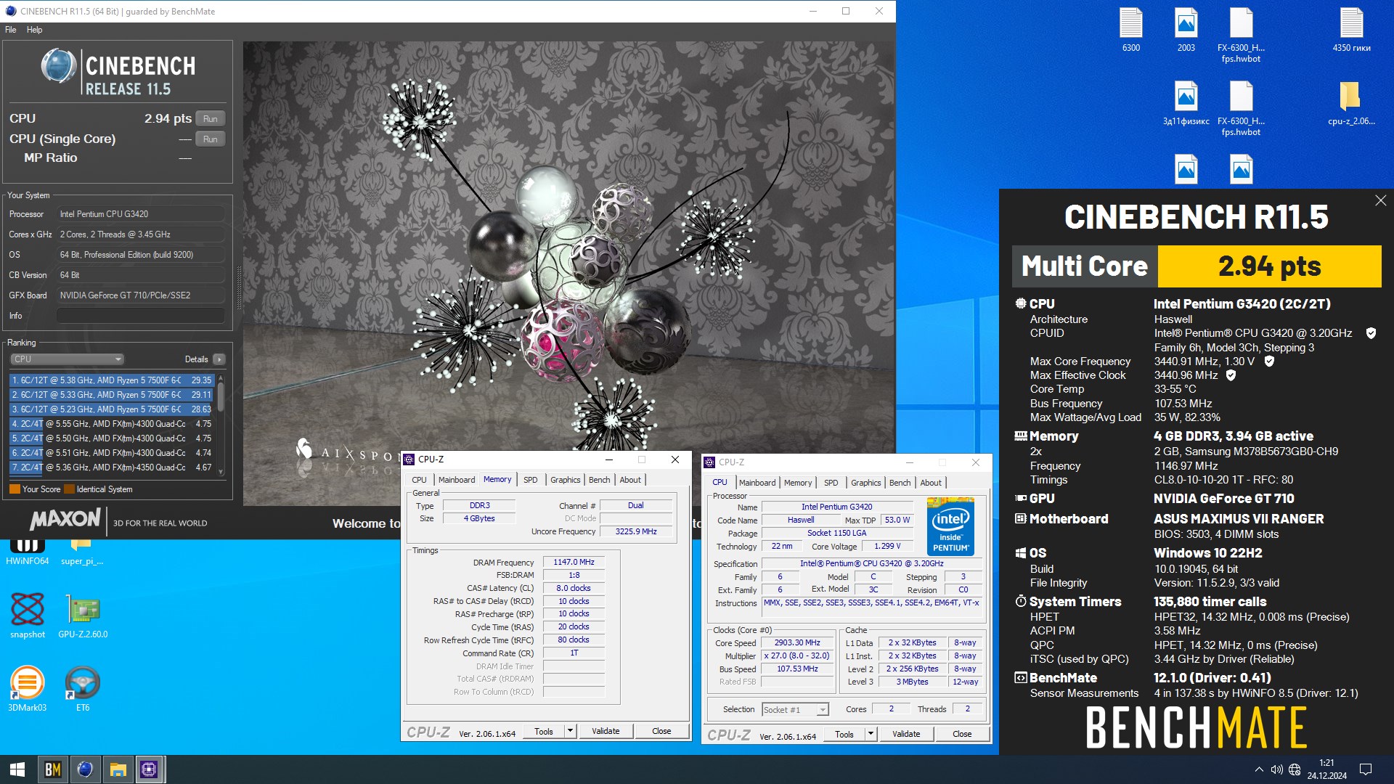Click the Cinebench window title icon
1394x784 pixels.
tap(11, 11)
